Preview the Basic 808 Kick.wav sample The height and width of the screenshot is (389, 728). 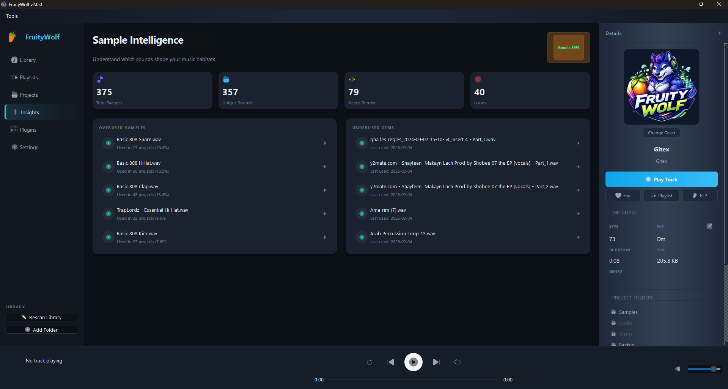click(108, 238)
